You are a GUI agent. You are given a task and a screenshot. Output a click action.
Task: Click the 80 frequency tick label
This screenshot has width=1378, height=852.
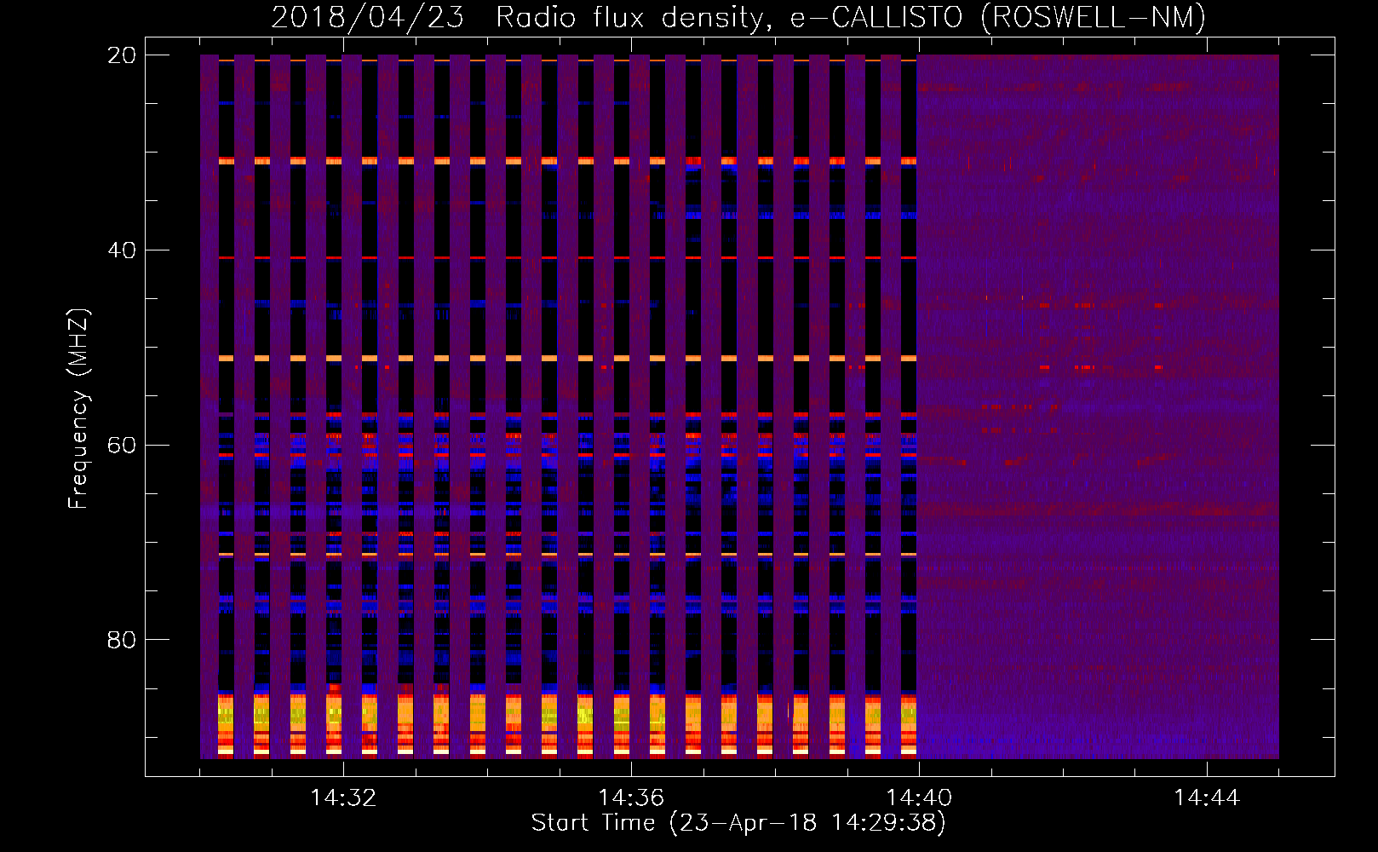(x=123, y=640)
